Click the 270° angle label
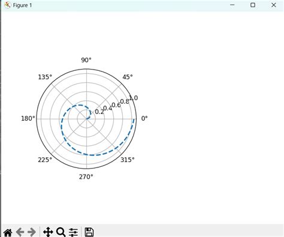The height and width of the screenshot is (237, 284). pos(86,177)
